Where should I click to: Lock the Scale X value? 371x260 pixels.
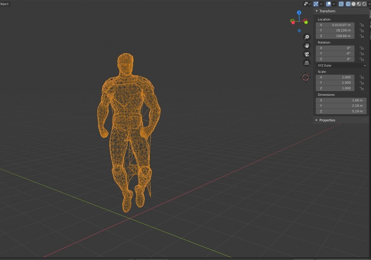coord(362,77)
